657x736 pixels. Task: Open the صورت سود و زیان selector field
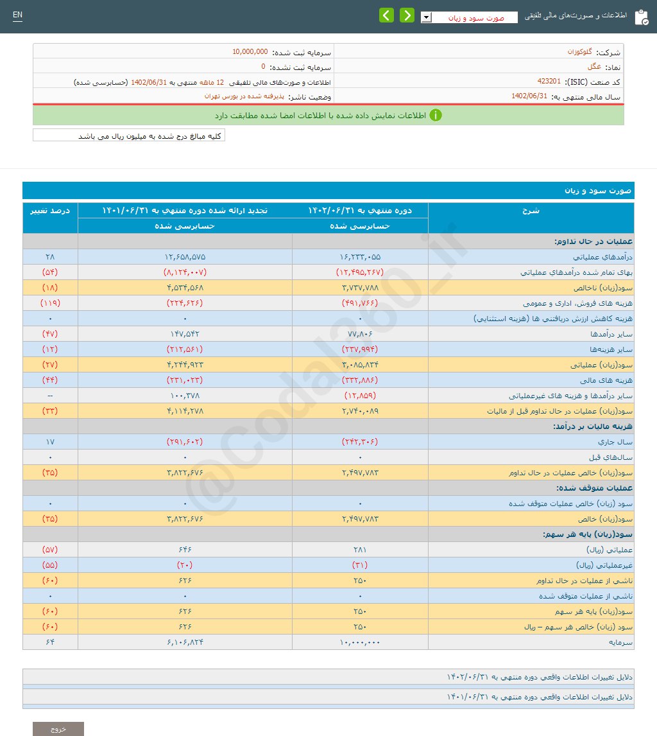pyautogui.click(x=475, y=18)
